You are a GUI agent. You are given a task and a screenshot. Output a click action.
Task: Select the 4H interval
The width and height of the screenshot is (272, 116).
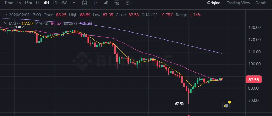pos(46,3)
